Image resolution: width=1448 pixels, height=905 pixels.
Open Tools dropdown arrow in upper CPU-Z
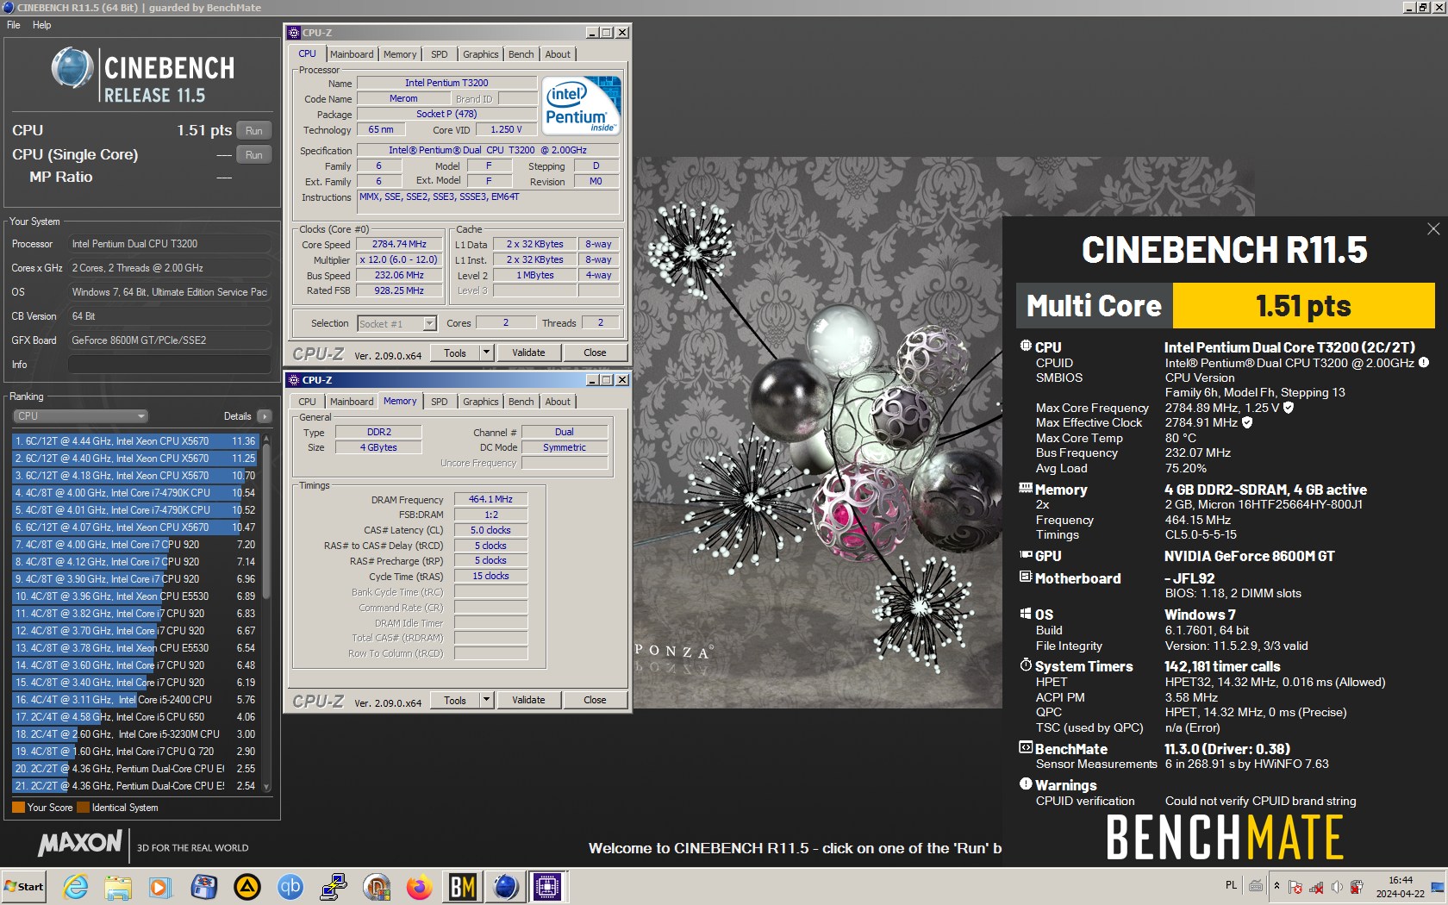[x=486, y=353]
